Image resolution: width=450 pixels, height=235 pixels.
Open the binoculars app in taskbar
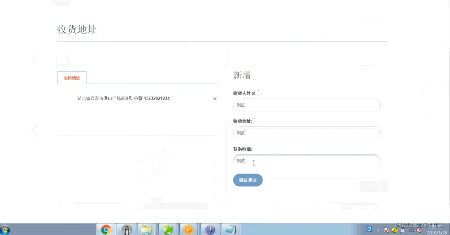127,229
